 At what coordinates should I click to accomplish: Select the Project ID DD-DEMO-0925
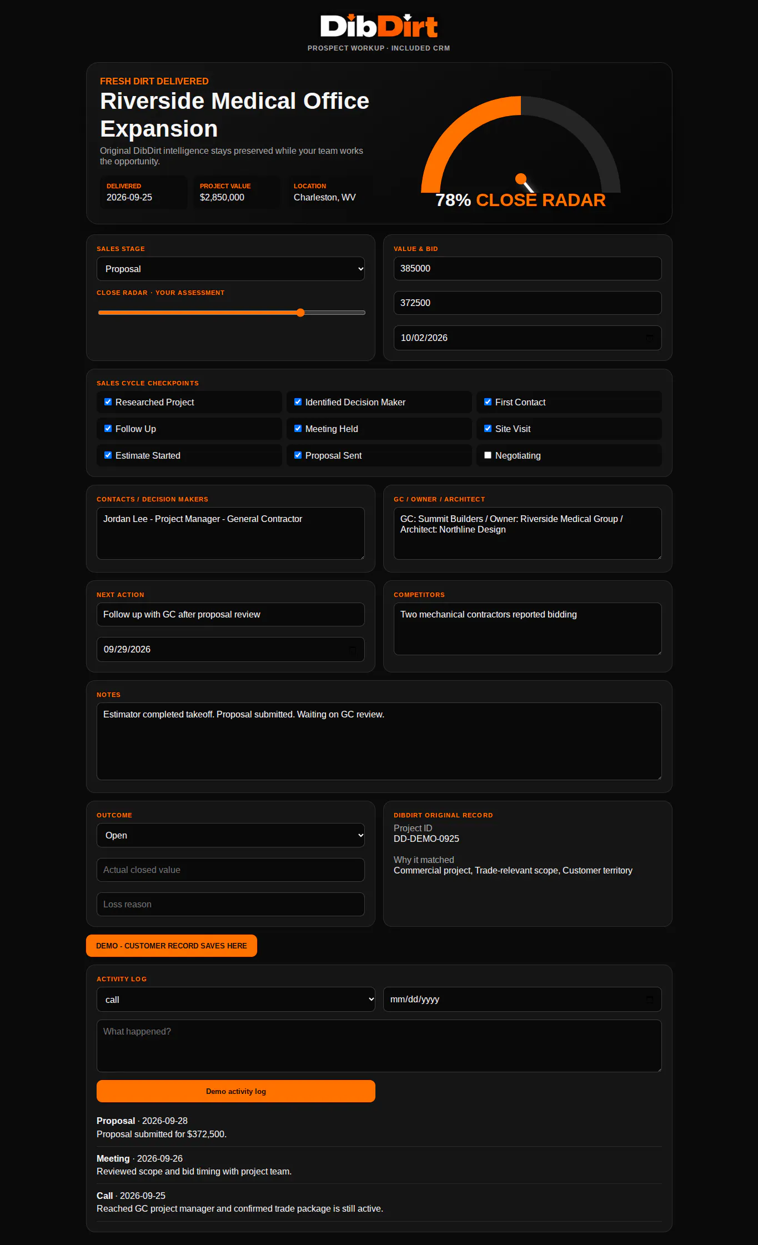pyautogui.click(x=426, y=839)
